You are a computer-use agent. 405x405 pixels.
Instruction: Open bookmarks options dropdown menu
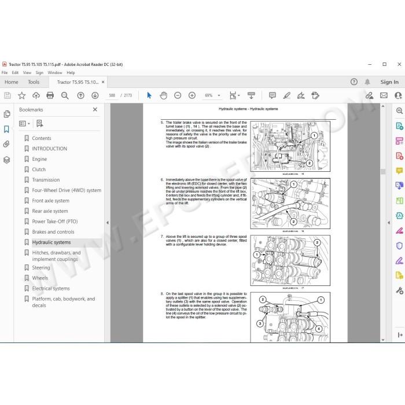(24, 124)
